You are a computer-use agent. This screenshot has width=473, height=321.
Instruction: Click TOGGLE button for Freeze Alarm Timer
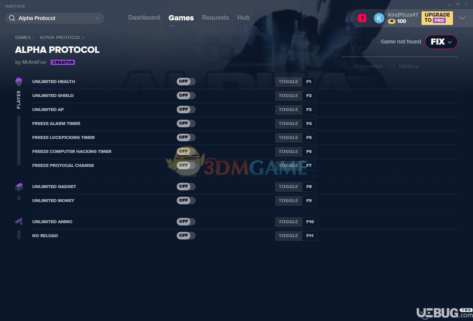tap(289, 123)
